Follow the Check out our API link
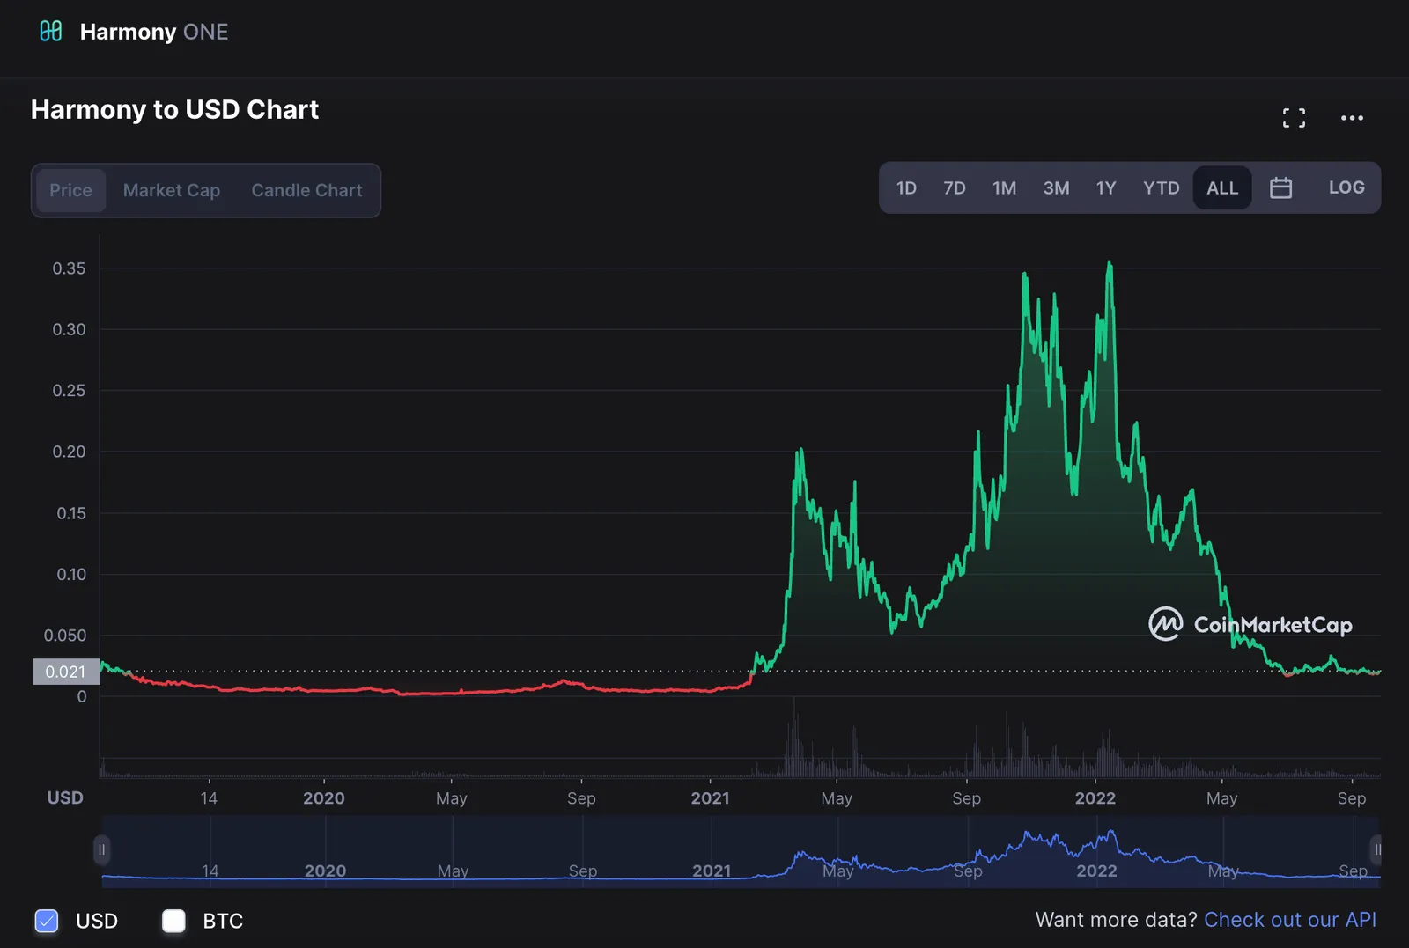Screen dimensions: 1409x948 (x=1290, y=920)
